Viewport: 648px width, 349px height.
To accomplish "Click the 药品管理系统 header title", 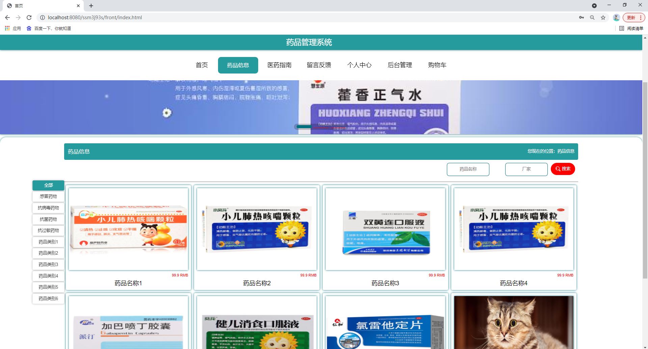I will [309, 42].
